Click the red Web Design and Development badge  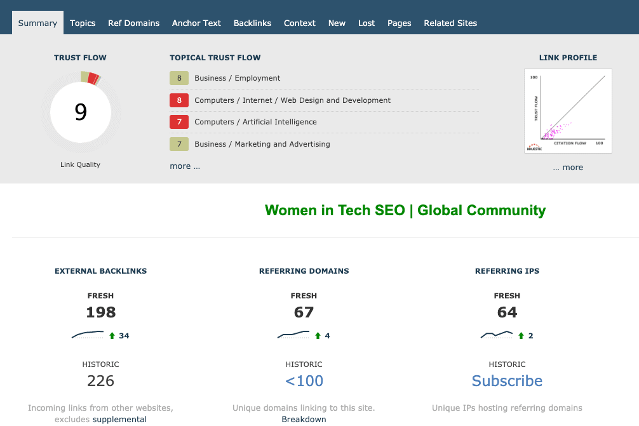[x=179, y=100]
